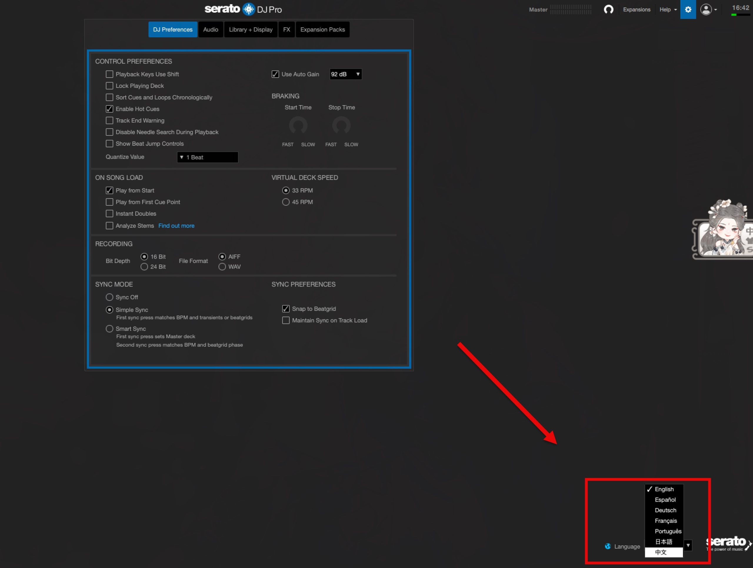753x568 pixels.
Task: Click the Master output level meter
Action: coord(571,9)
